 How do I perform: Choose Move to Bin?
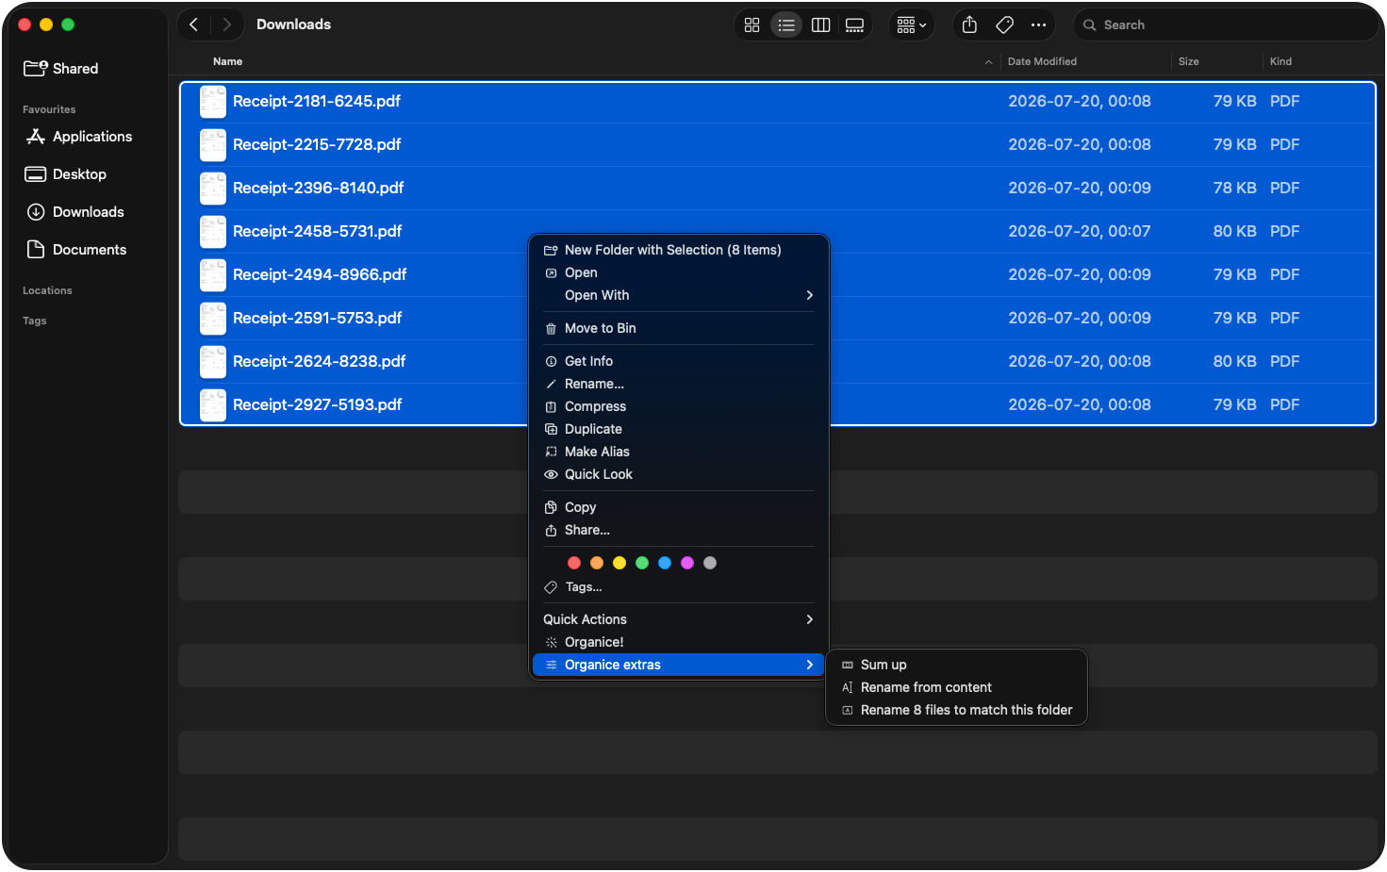pyautogui.click(x=679, y=328)
